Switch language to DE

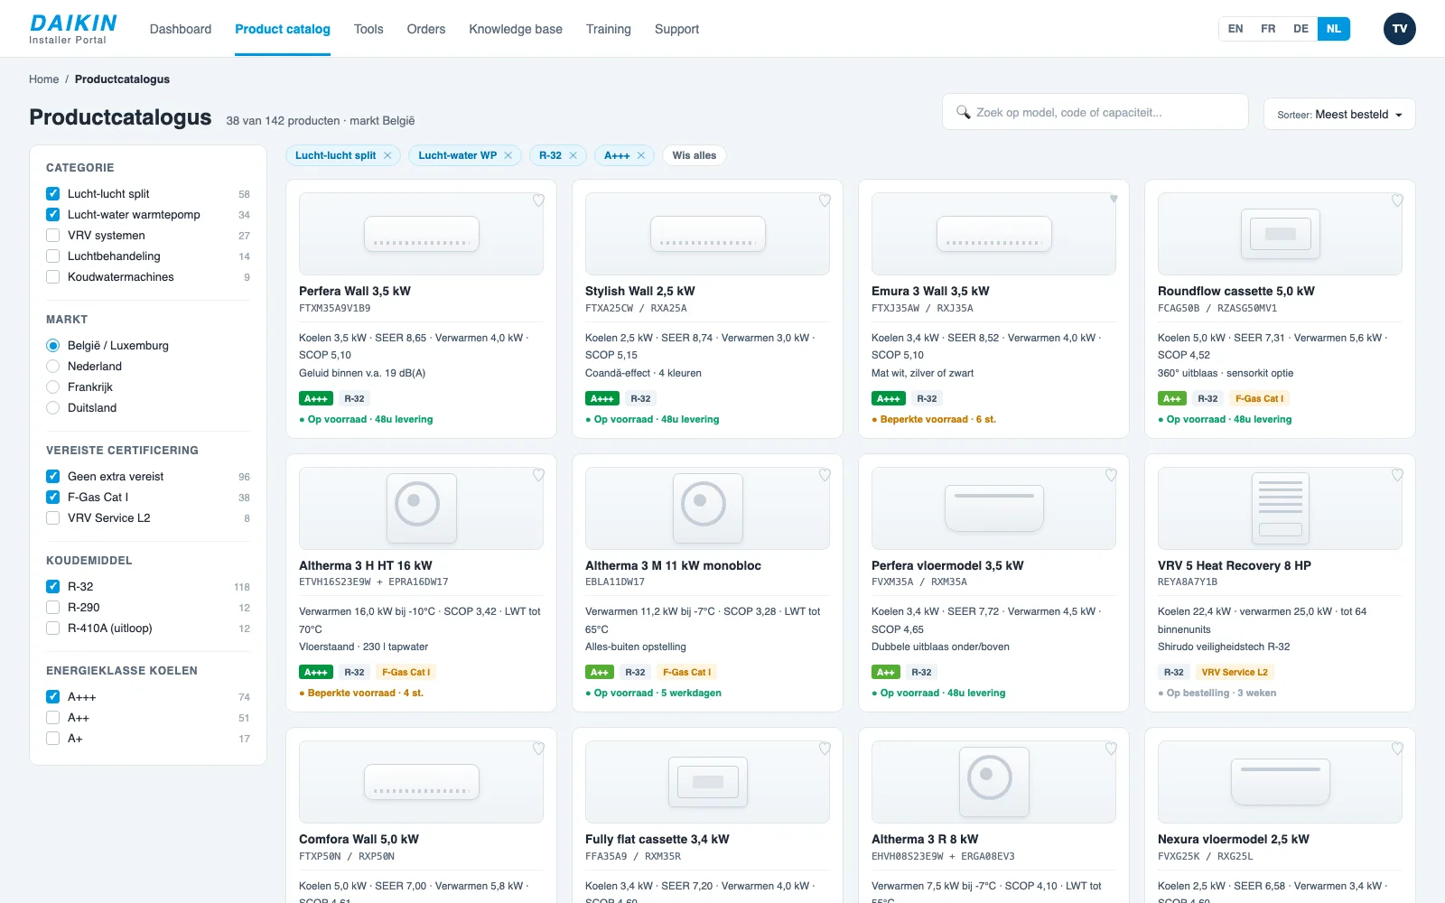click(1300, 29)
